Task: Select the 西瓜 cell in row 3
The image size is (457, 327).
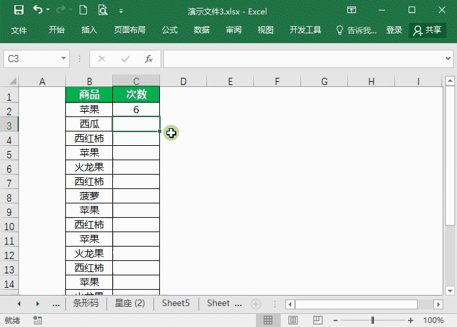Action: click(89, 124)
